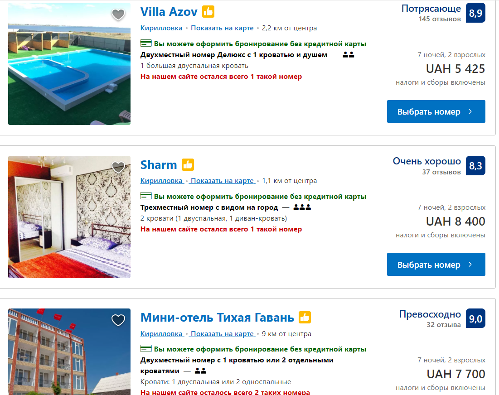Image resolution: width=499 pixels, height=395 pixels.
Task: Open the Sharm hotel title link
Action: click(159, 165)
